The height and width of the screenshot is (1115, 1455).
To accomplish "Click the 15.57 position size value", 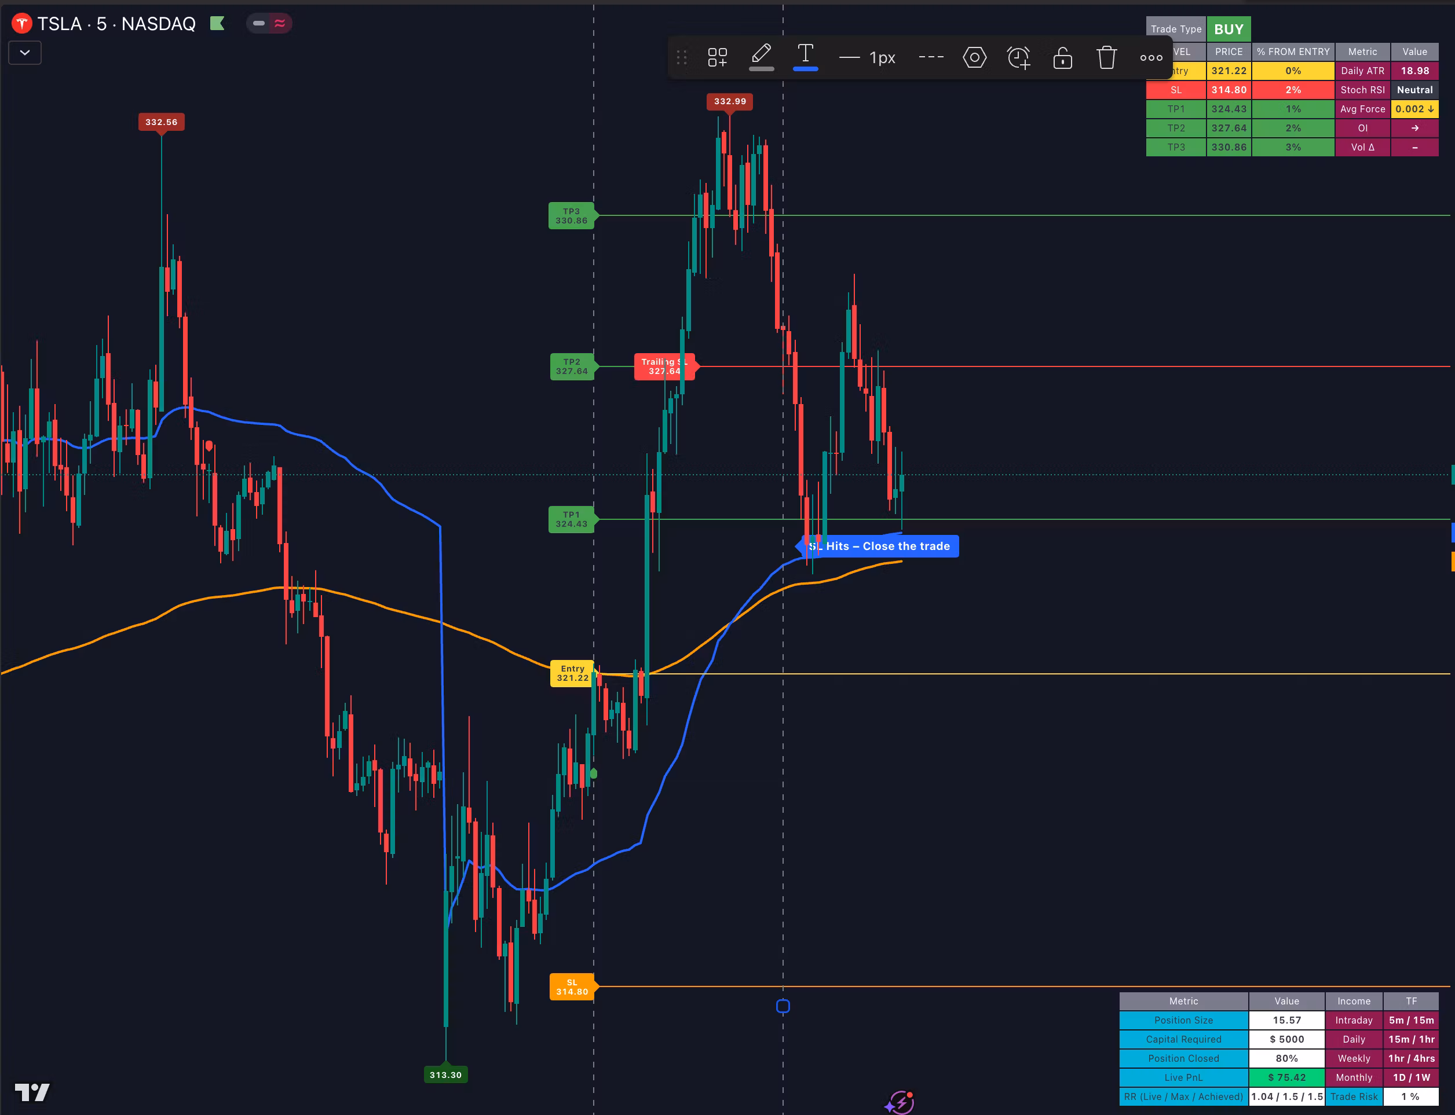I will [1286, 1020].
